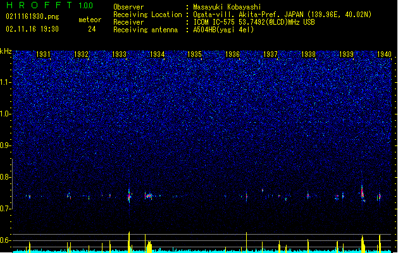398x253 pixels.
Task: Click the date stamp 02.11.16 19:30
Action: pos(32,29)
